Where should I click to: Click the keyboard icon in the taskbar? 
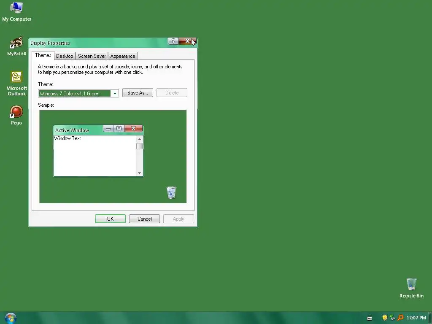[370, 318]
